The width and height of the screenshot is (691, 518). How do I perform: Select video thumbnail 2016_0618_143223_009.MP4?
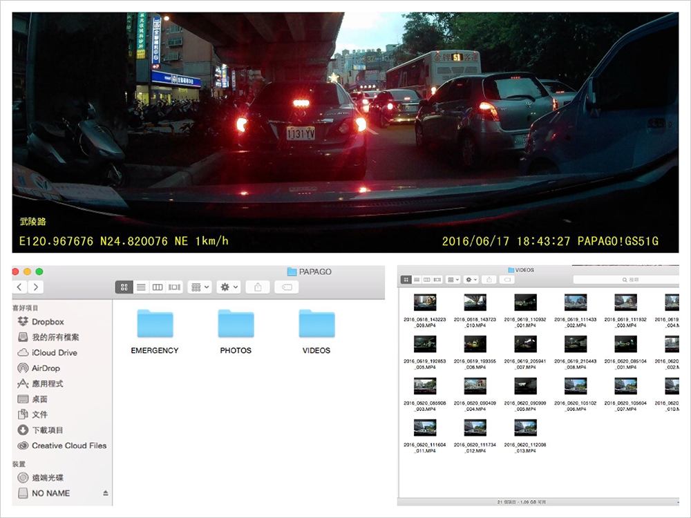(x=425, y=303)
